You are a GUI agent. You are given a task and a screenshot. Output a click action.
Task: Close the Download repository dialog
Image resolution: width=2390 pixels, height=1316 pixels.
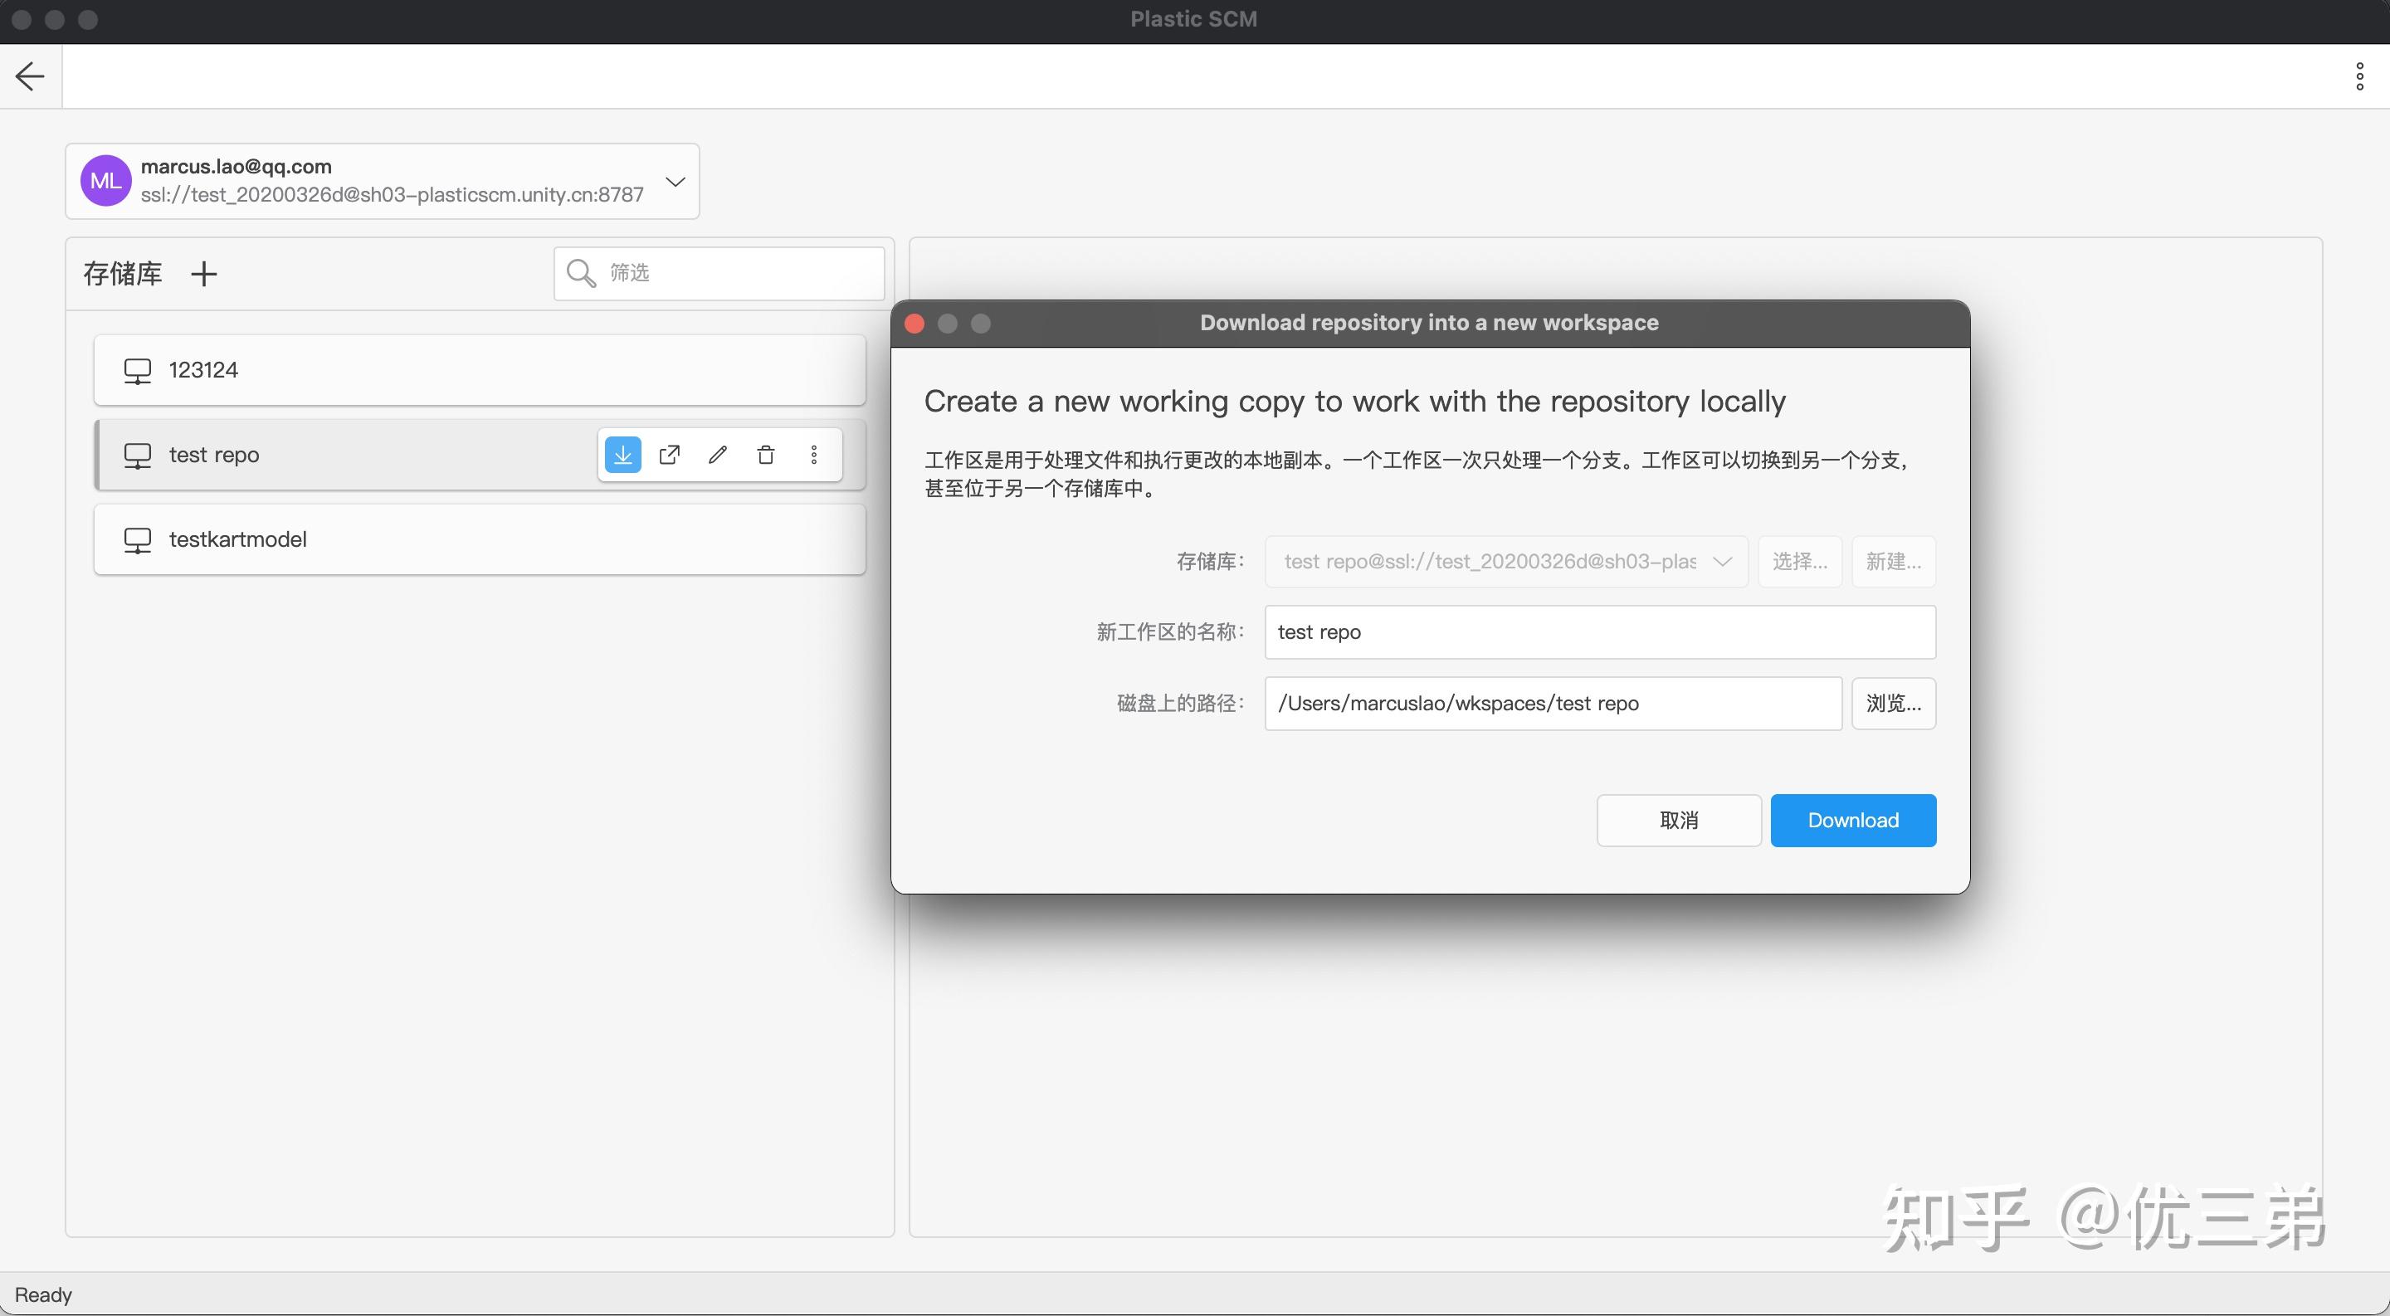[915, 324]
